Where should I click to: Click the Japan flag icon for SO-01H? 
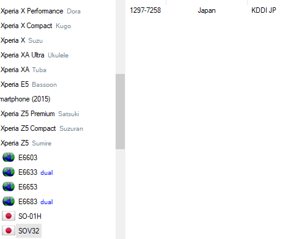pyautogui.click(x=9, y=216)
